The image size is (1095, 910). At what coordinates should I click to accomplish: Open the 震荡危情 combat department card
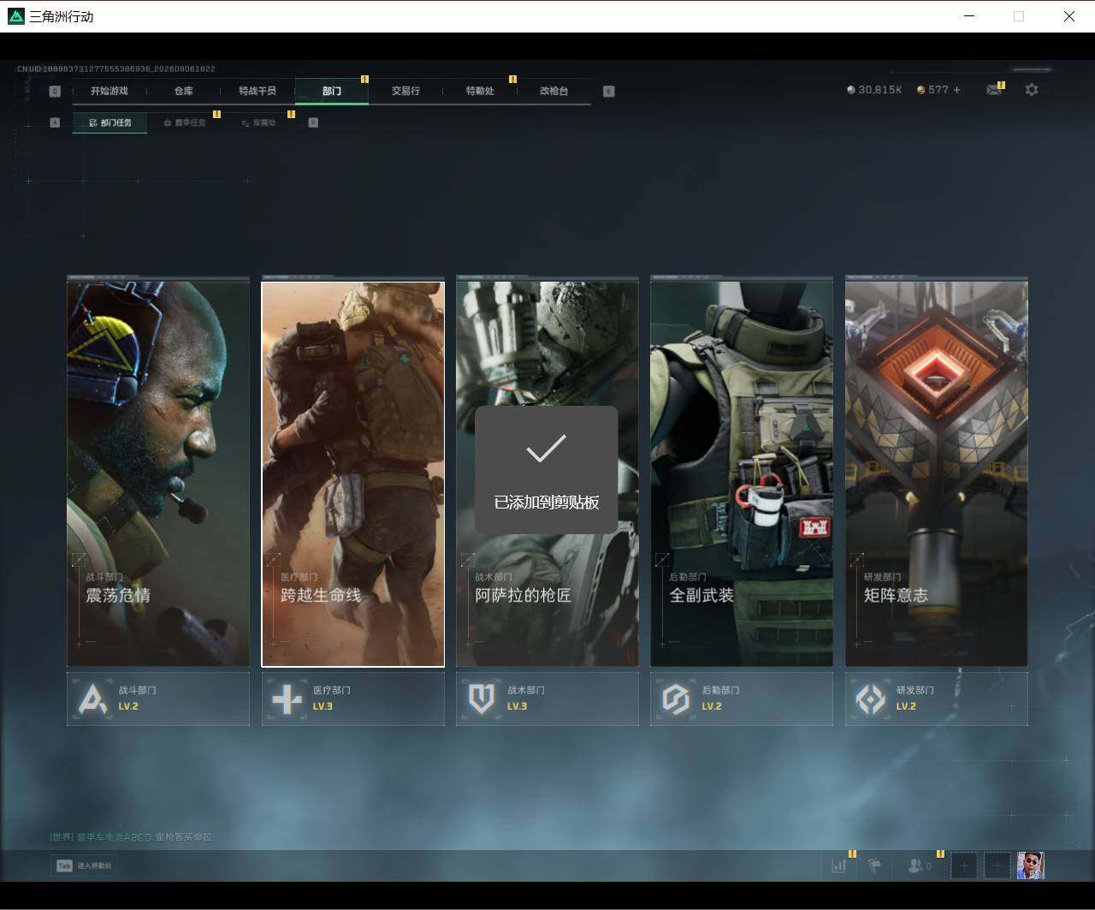pyautogui.click(x=158, y=473)
